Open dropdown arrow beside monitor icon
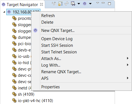Image resolution: width=132 pixels, height=104 pixels. coord(79,4)
